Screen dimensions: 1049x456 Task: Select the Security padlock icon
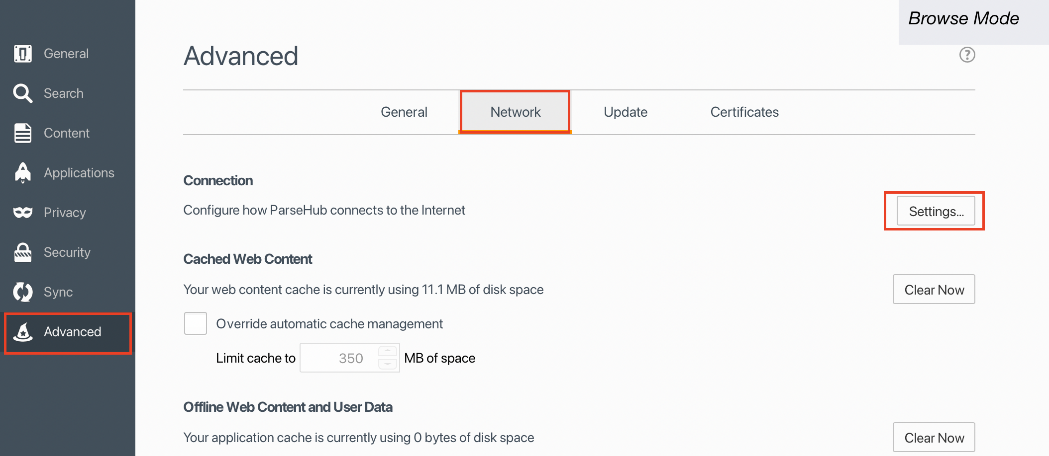tap(22, 252)
